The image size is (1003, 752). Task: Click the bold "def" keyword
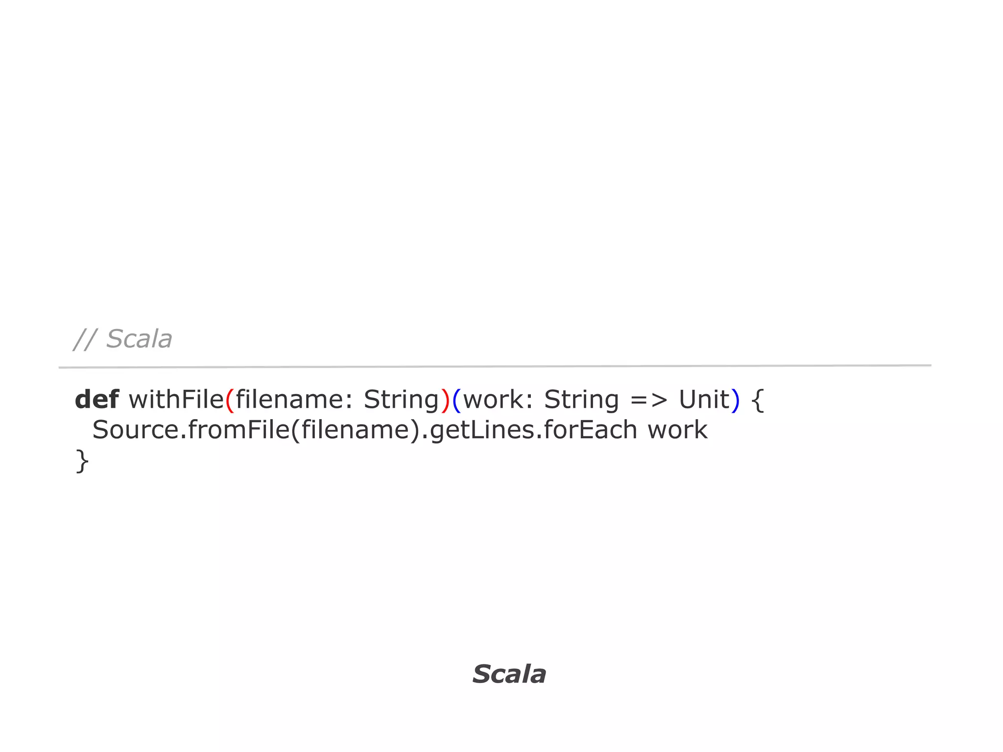96,399
